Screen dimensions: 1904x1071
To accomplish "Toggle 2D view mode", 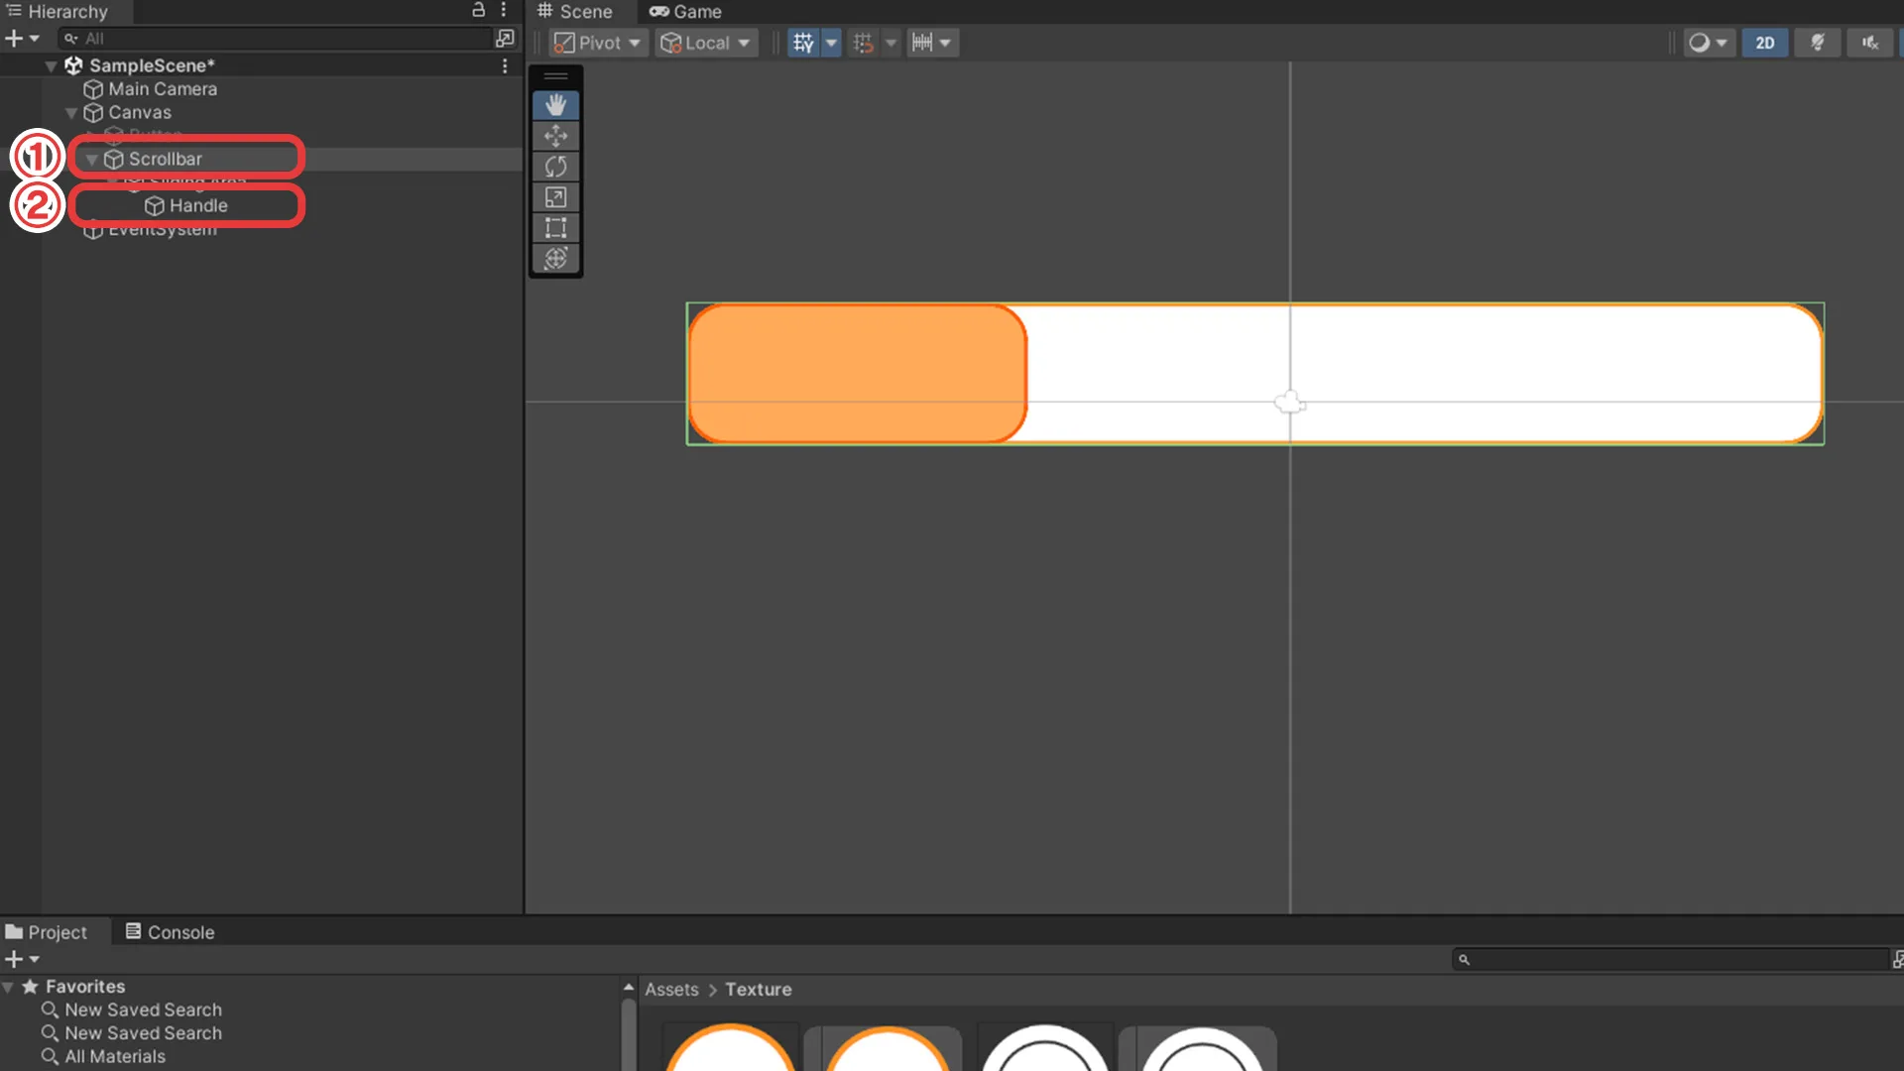I will (x=1765, y=43).
